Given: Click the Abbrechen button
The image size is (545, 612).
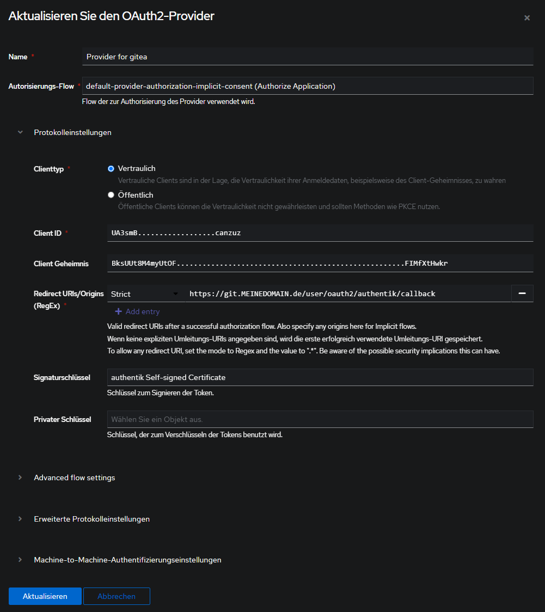Looking at the screenshot, I should click(x=117, y=596).
